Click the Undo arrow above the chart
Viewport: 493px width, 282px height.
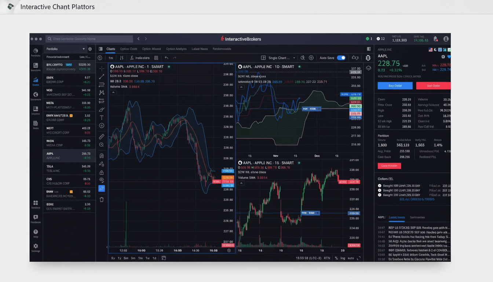click(166, 58)
